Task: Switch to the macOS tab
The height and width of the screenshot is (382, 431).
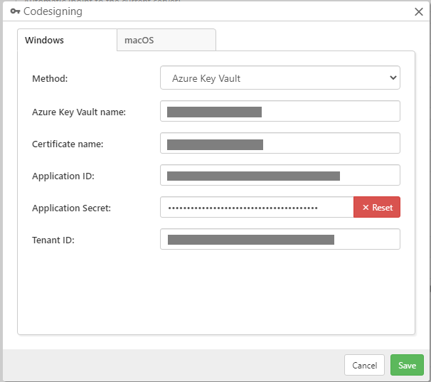Action: pos(139,41)
